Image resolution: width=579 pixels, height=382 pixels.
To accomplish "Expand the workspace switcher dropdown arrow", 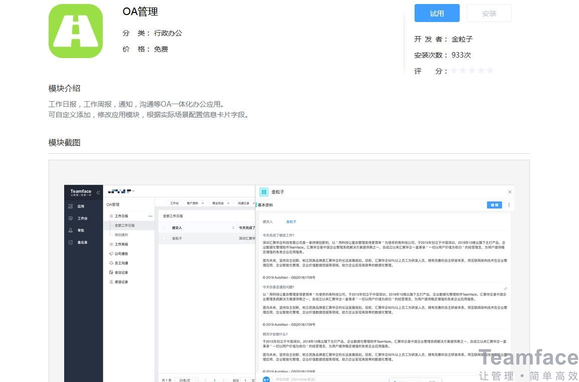I will (x=133, y=190).
